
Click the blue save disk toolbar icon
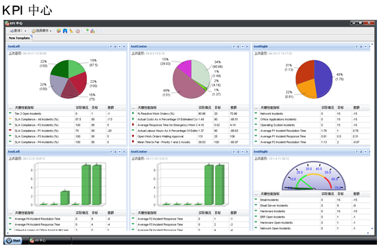(65, 31)
